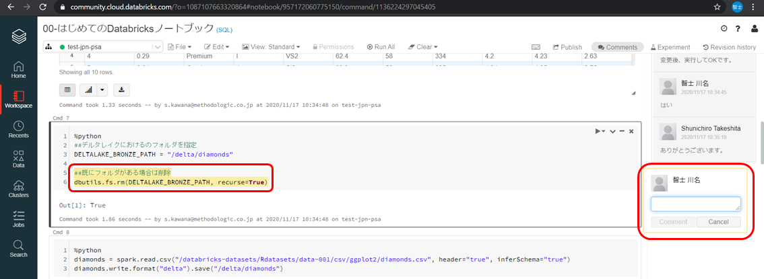Image resolution: width=764 pixels, height=279 pixels.
Task: Switch output to table view icon
Action: 67,90
